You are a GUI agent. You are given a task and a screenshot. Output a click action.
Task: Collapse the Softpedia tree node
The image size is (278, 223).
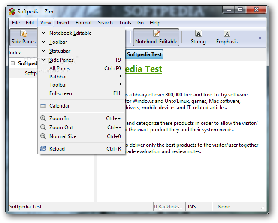pos(12,63)
